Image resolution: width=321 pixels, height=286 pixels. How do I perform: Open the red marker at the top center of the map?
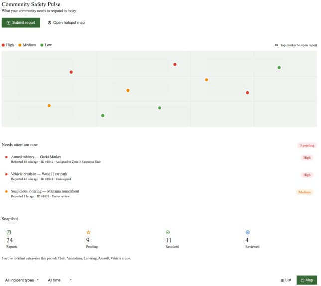coord(175,64)
